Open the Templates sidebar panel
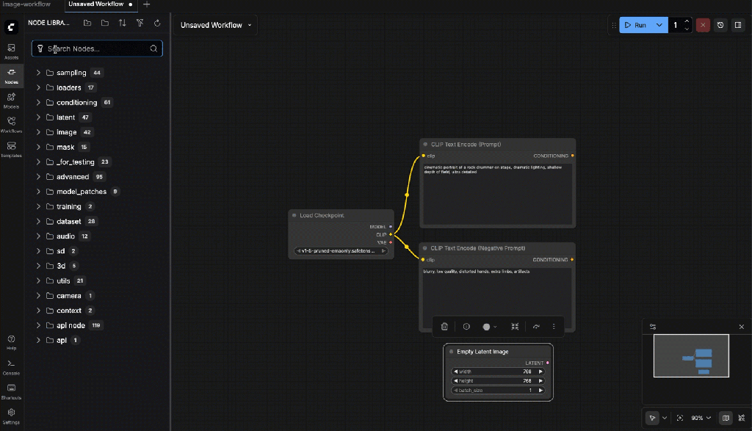Image resolution: width=752 pixels, height=431 pixels. coord(11,149)
